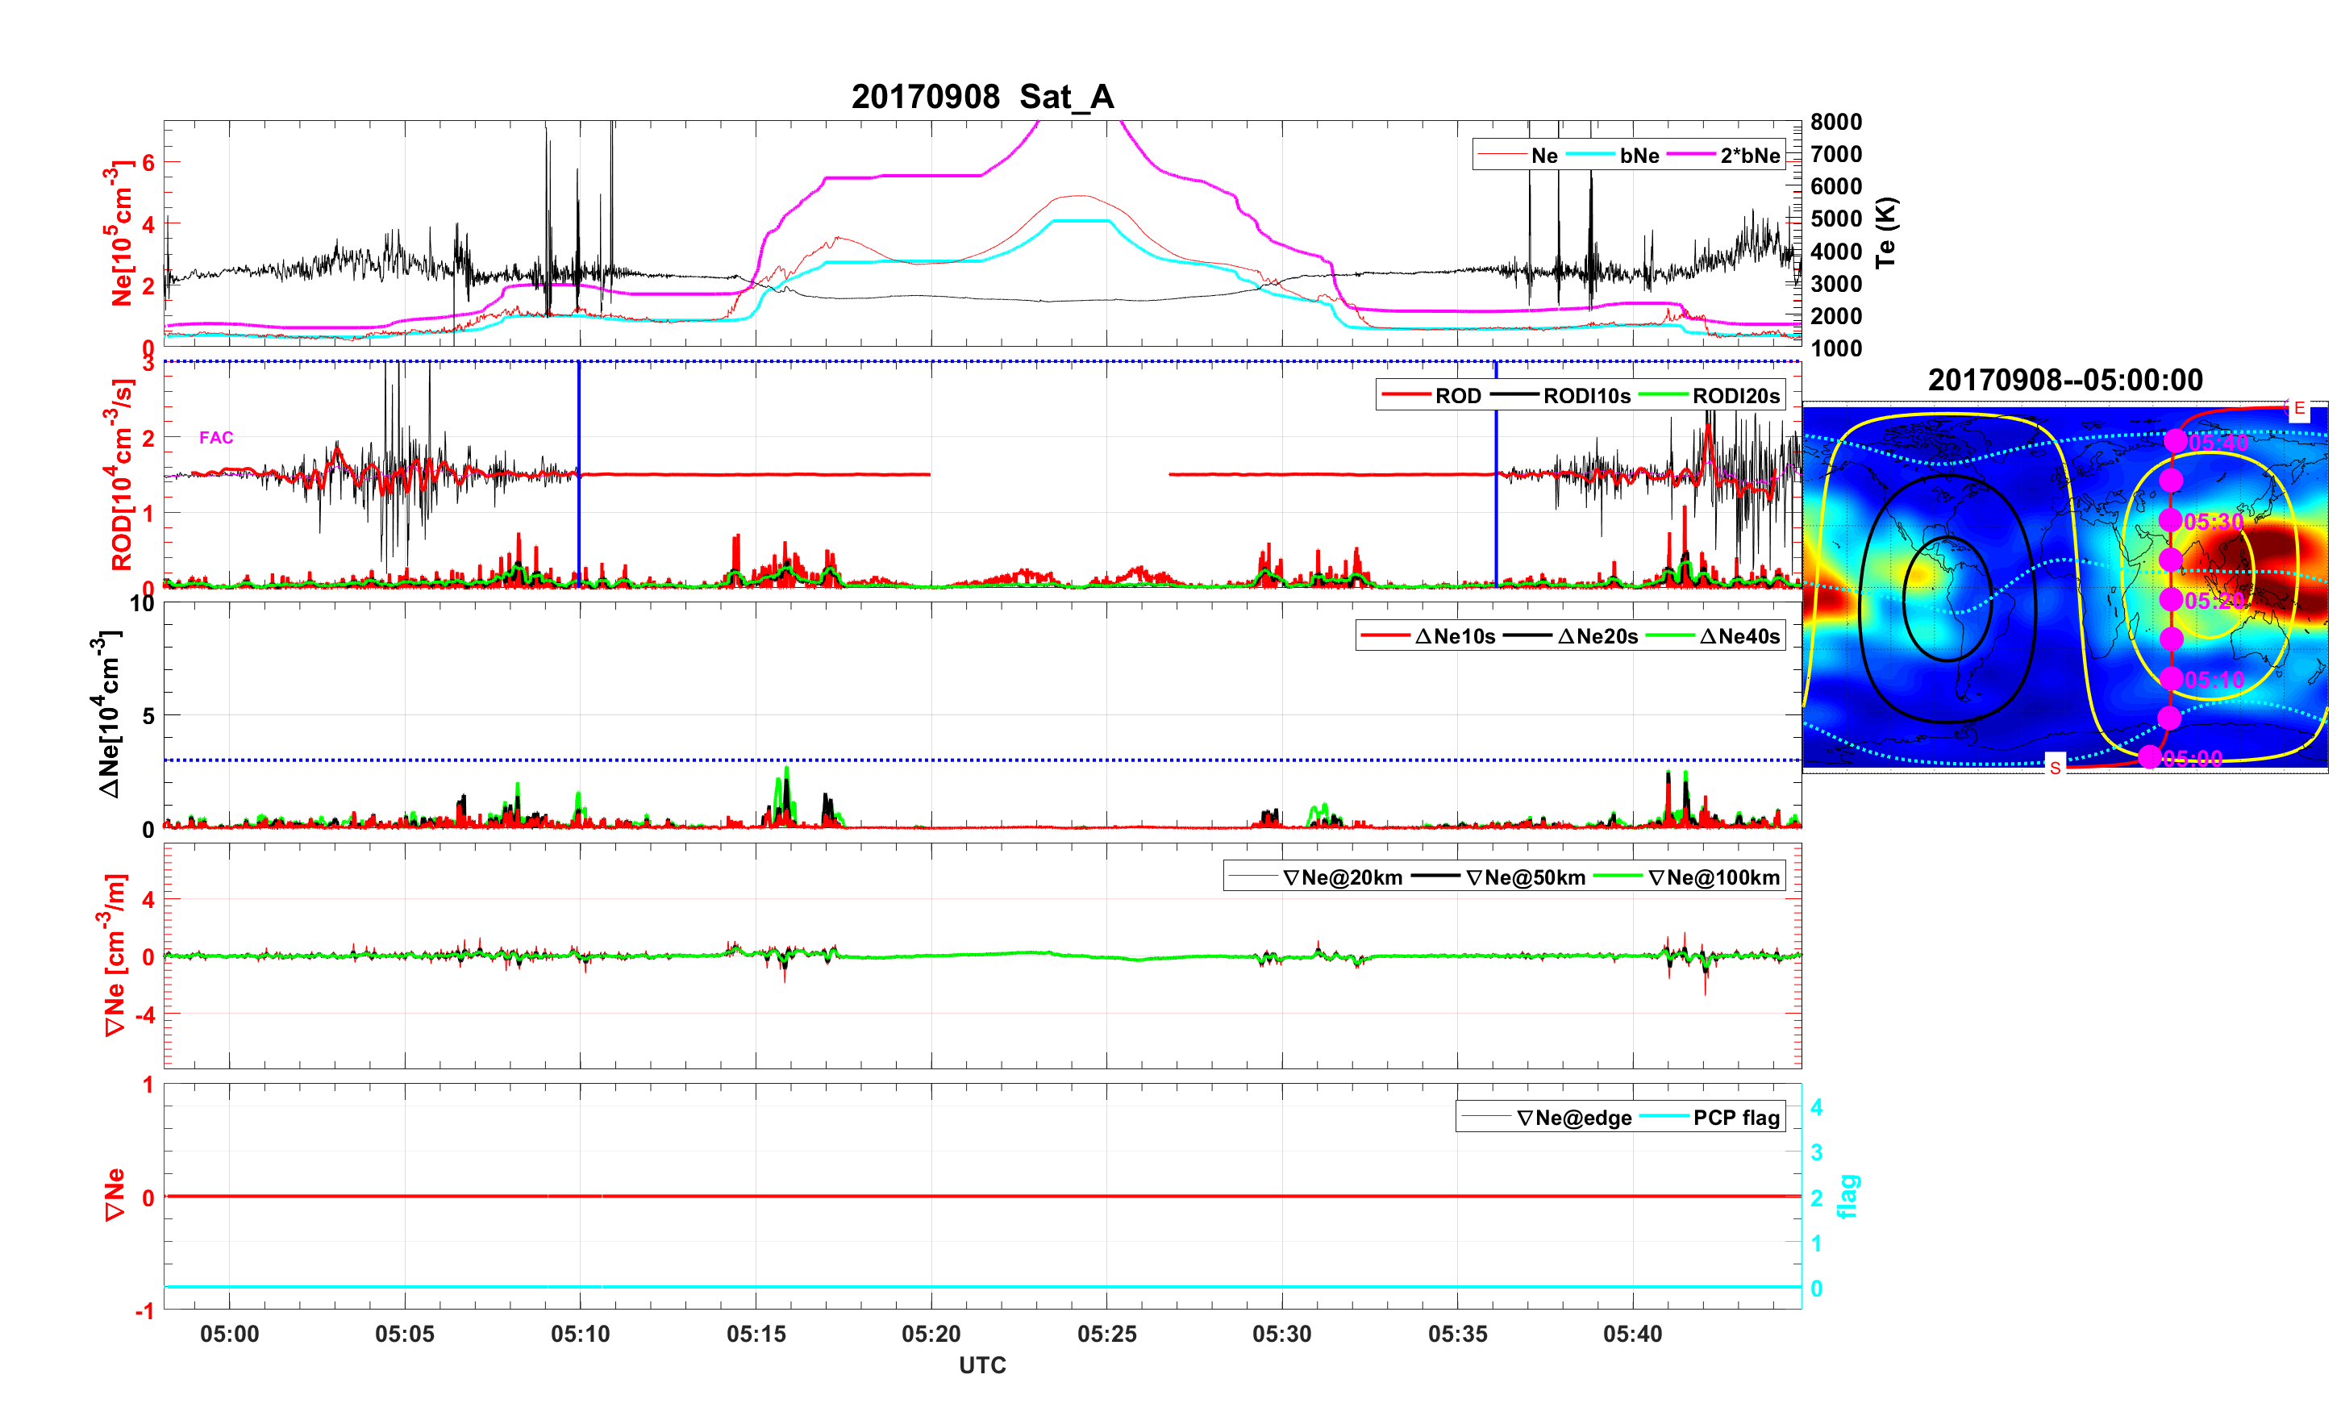
Task: Select the PCP flag legend entry
Action: (x=1736, y=1118)
